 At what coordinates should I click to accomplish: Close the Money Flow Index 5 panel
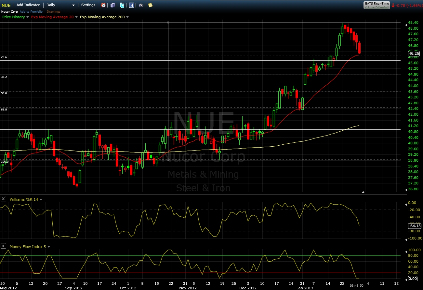pos(3,246)
